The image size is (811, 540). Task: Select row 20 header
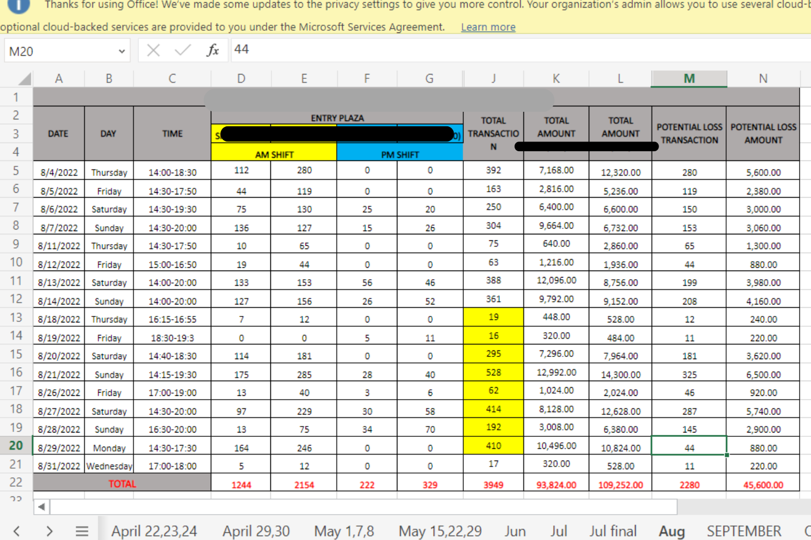16,446
